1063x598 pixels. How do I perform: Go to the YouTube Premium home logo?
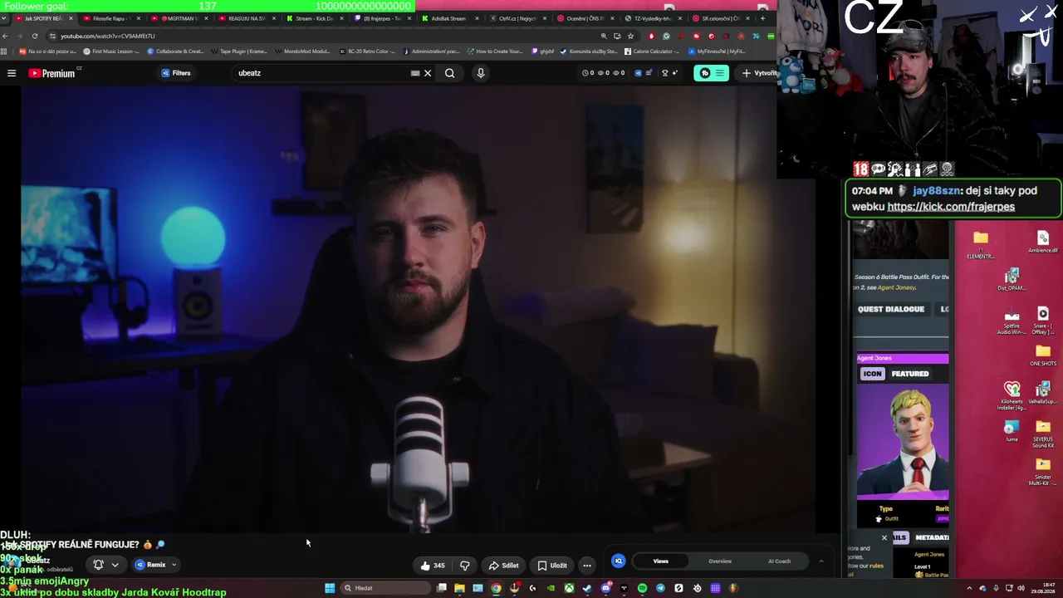click(51, 73)
